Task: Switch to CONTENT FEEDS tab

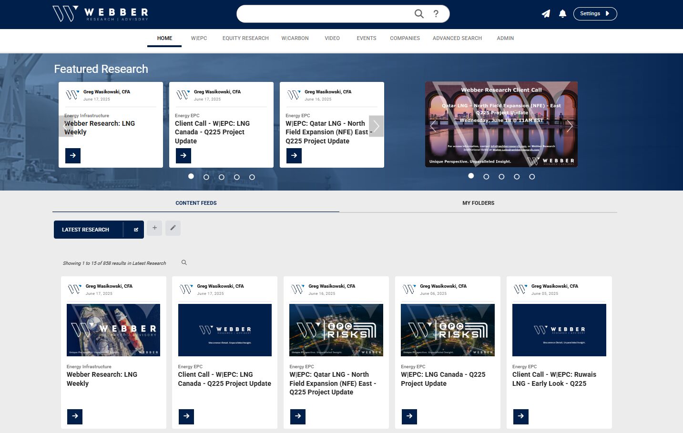Action: tap(196, 203)
